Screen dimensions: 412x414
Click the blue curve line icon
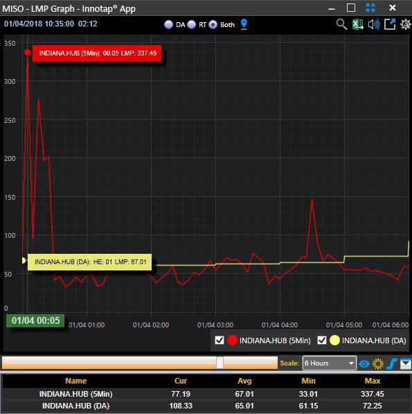coord(392,363)
